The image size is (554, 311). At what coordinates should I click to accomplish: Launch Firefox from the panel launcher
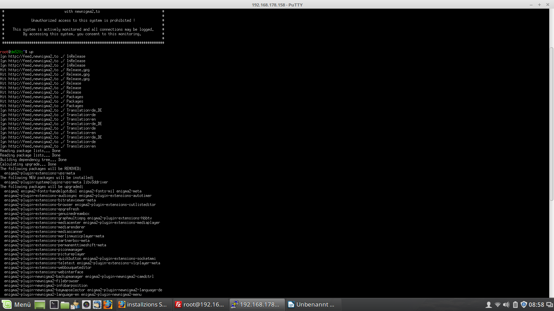tap(108, 304)
